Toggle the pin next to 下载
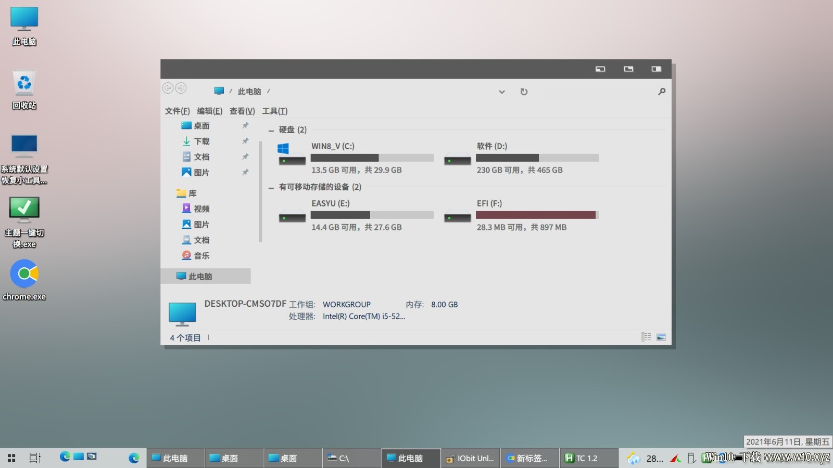 click(245, 141)
